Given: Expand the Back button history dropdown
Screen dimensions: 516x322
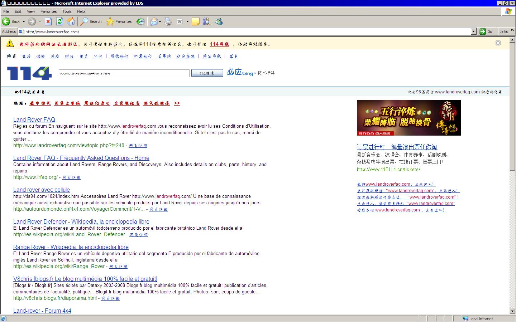Looking at the screenshot, I should coord(24,21).
